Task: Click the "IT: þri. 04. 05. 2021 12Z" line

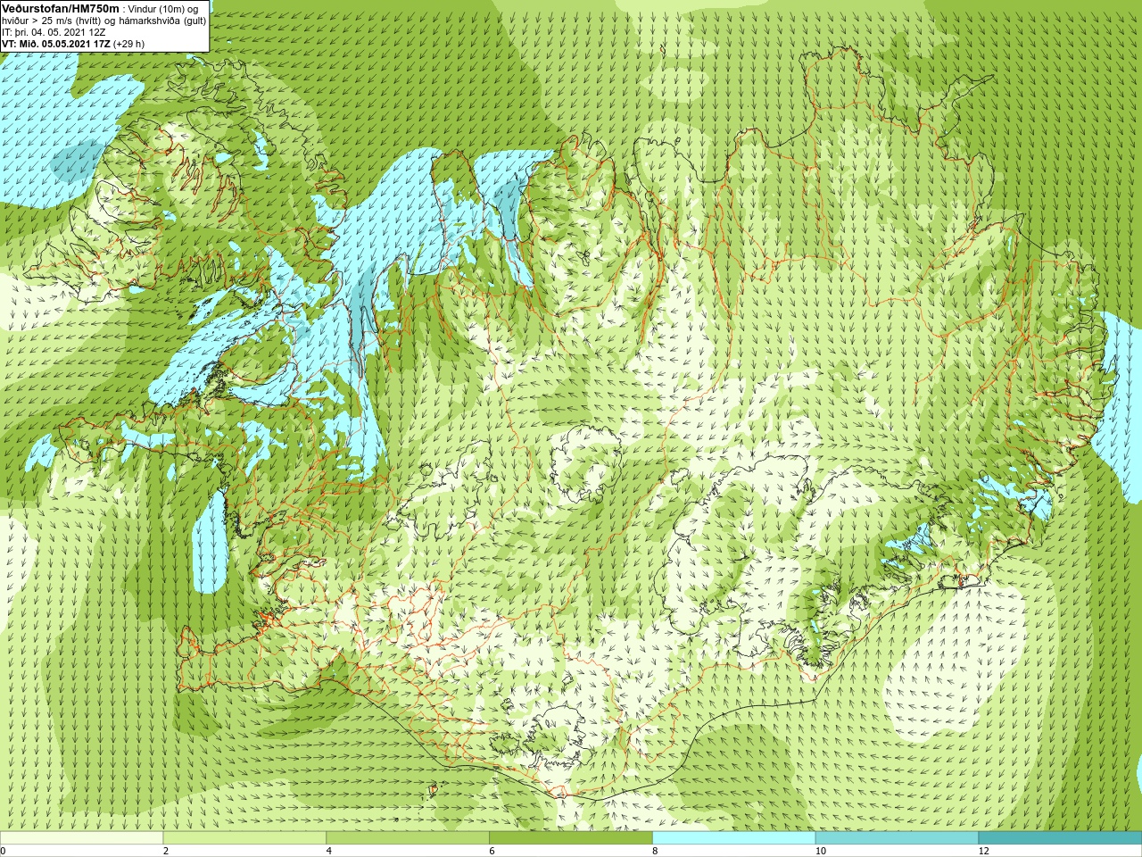Action: tap(54, 32)
